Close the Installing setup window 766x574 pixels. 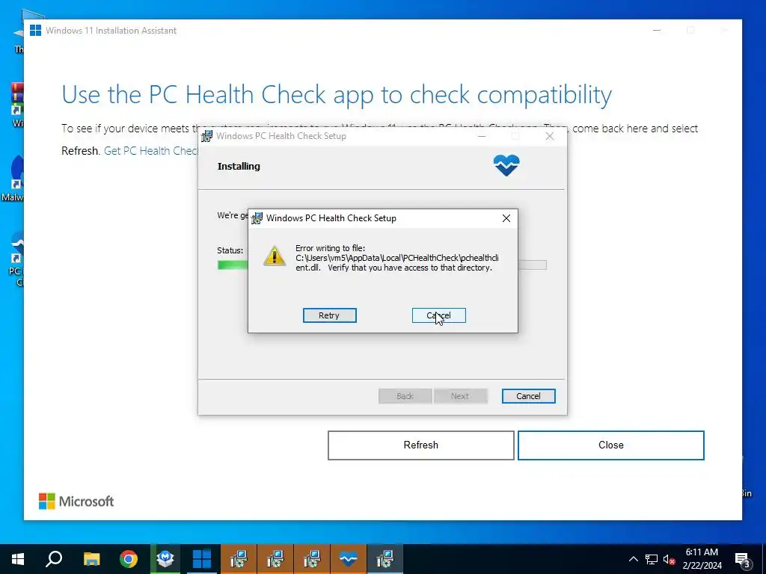pyautogui.click(x=550, y=136)
